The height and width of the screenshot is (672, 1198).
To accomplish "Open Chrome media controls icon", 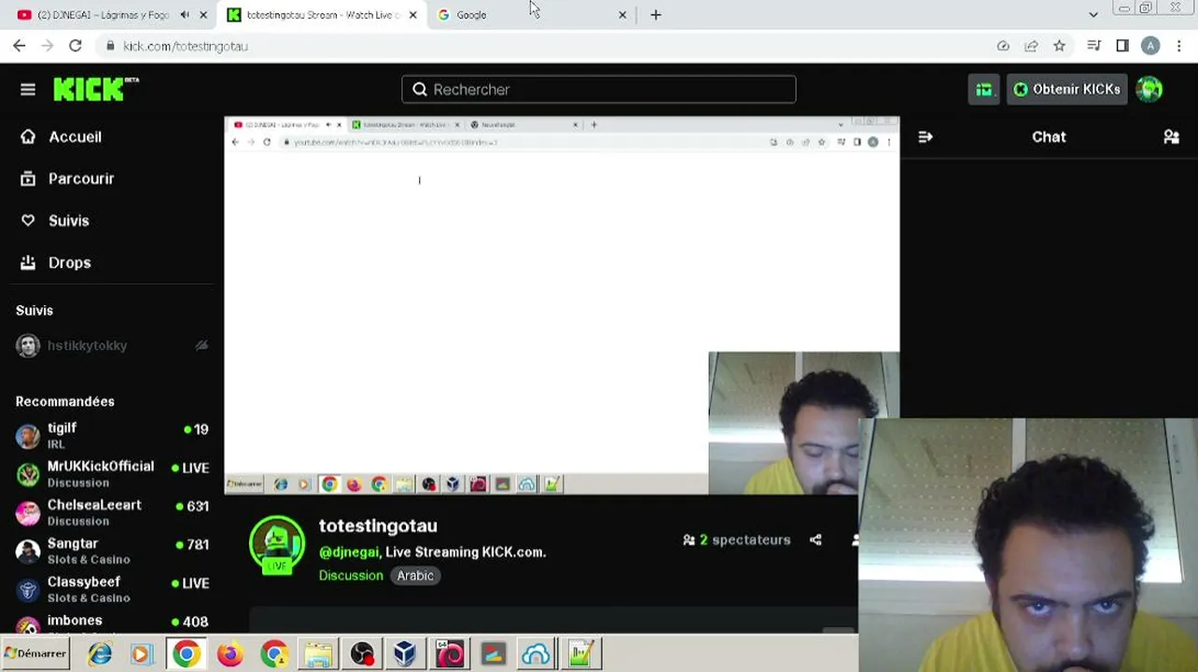I will coord(1094,46).
